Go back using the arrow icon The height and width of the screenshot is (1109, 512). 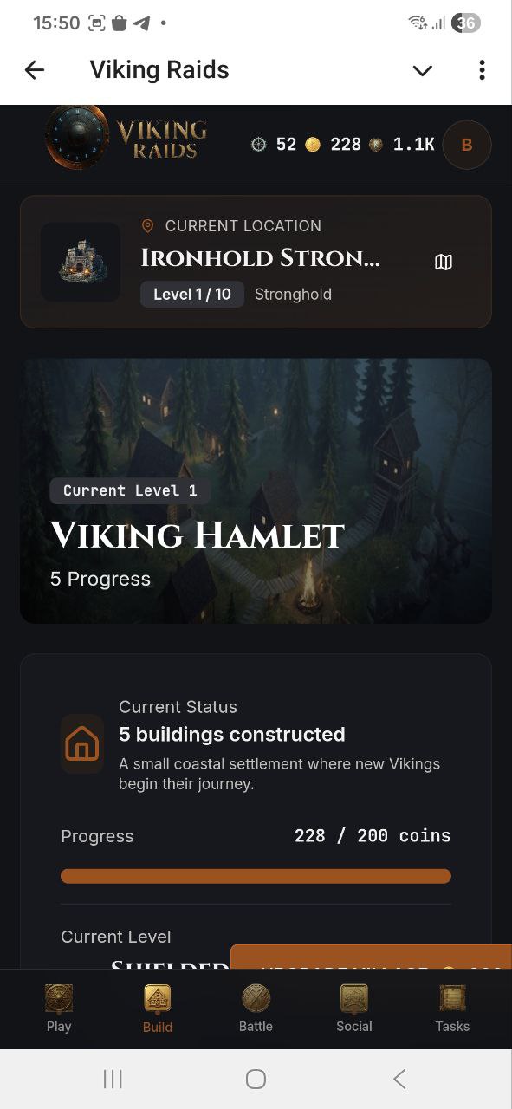[x=34, y=69]
